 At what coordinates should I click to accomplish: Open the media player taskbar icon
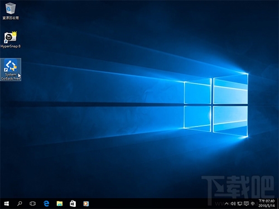coord(86,204)
